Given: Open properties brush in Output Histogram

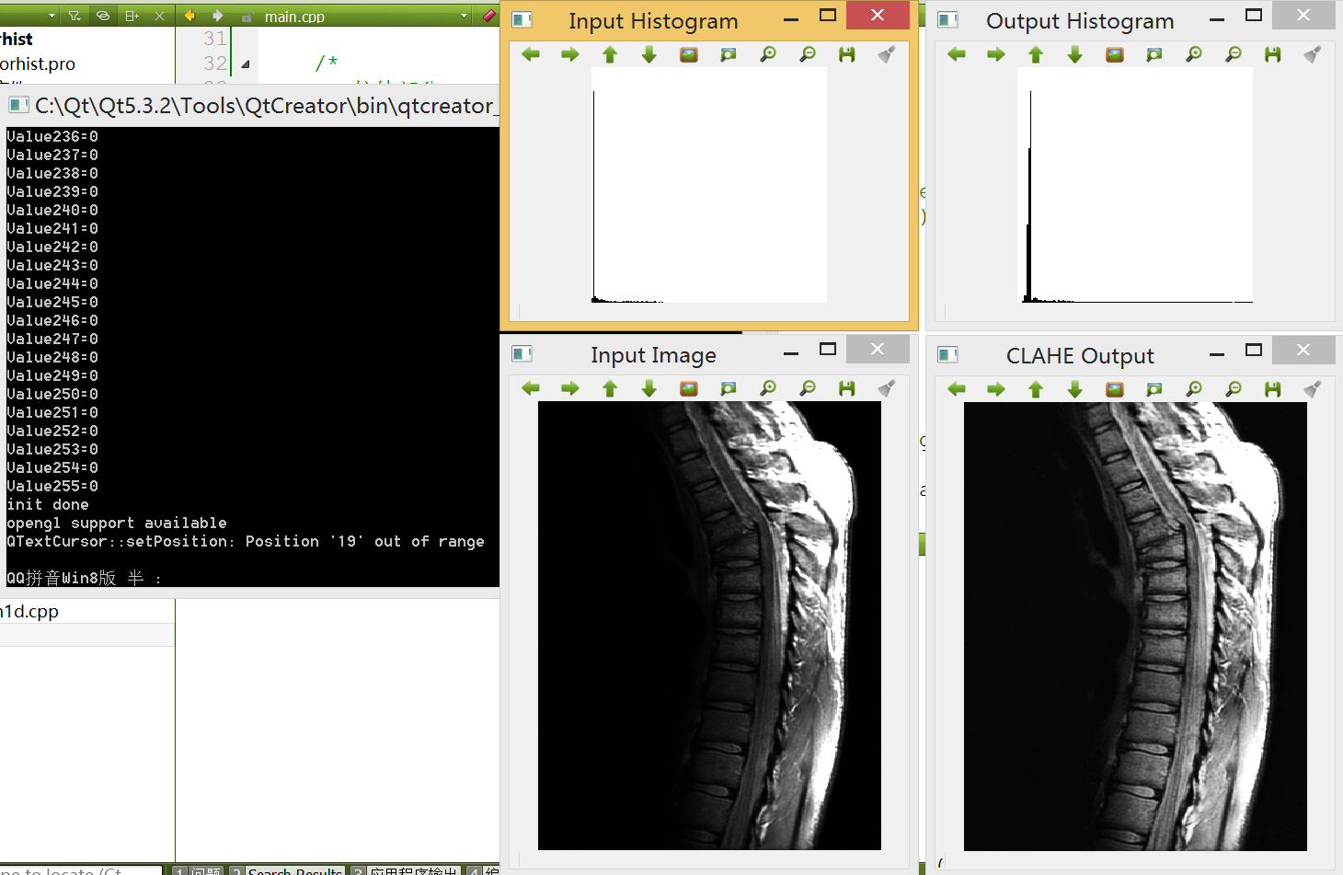Looking at the screenshot, I should 1313,54.
